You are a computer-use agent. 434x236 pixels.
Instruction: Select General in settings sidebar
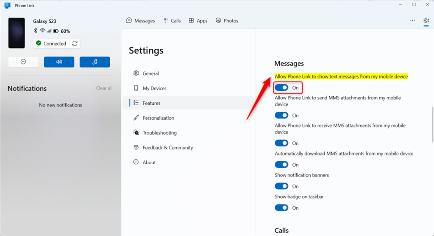189,73
